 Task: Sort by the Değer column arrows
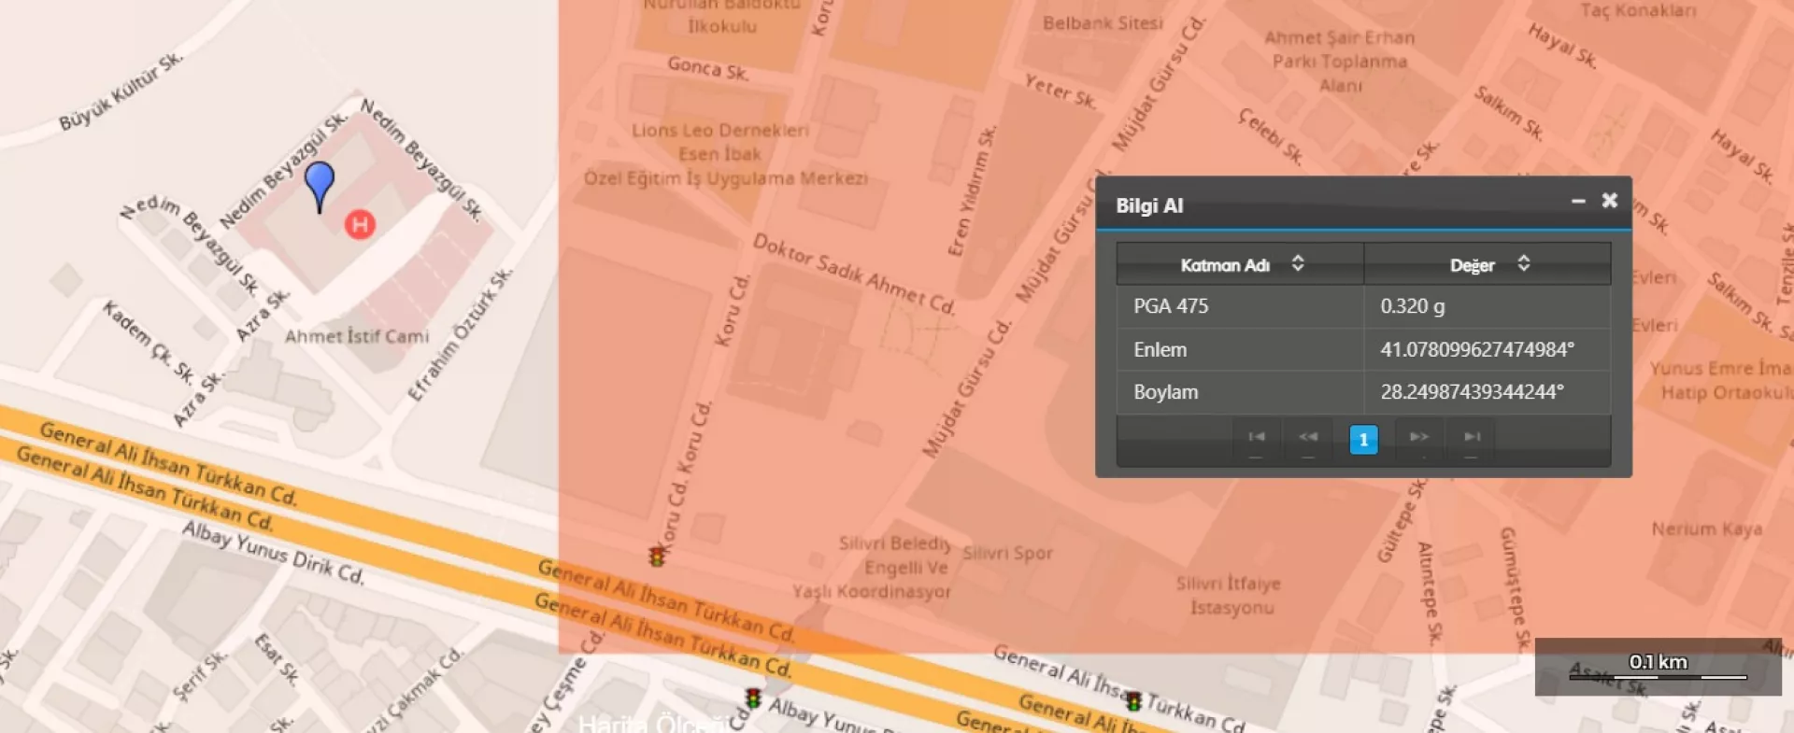pos(1523,264)
